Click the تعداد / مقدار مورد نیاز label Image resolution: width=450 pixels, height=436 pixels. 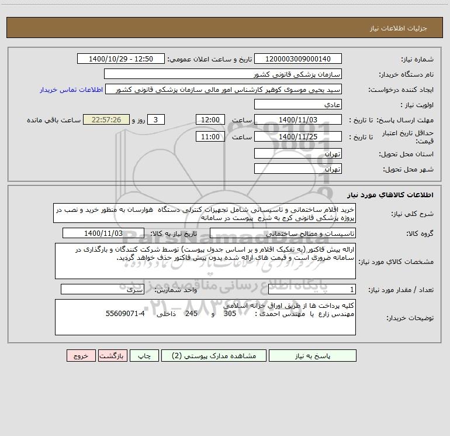[401, 290]
